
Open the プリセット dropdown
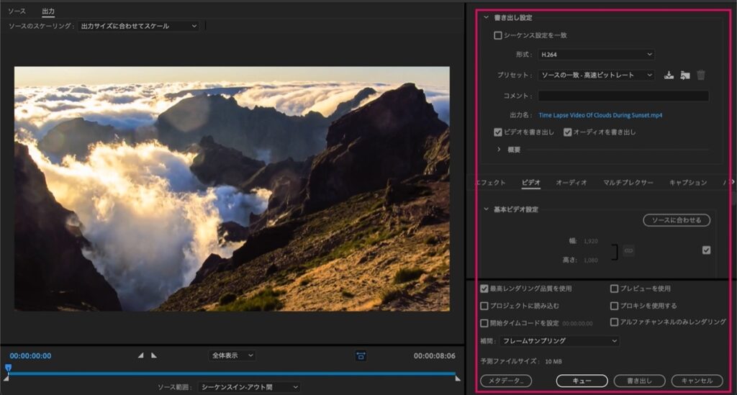click(596, 75)
